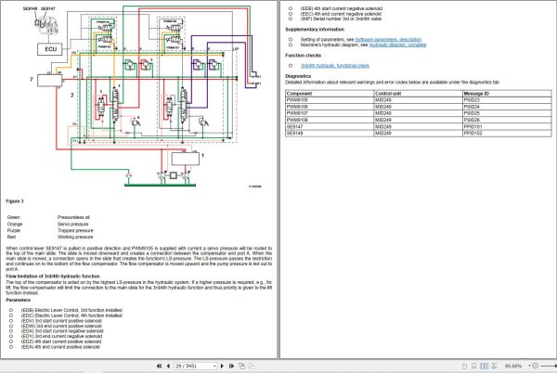Open Software parameters, description link
Screen dimensions: 557x373
388,39
